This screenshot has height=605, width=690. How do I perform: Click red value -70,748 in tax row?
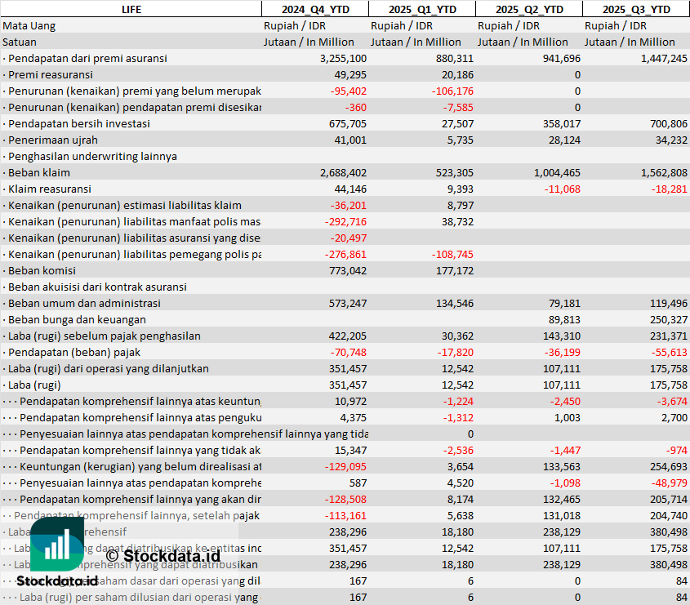pos(349,353)
